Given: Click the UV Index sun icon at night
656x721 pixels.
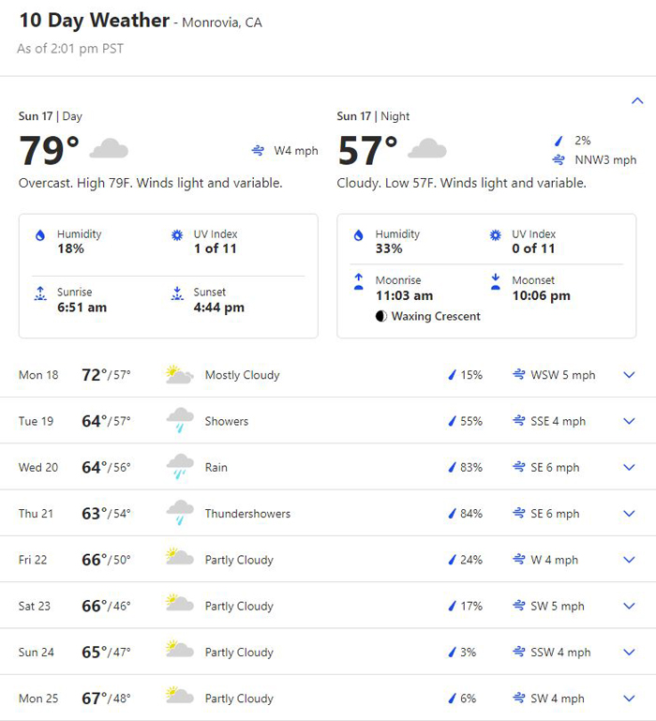Looking at the screenshot, I should coord(495,235).
